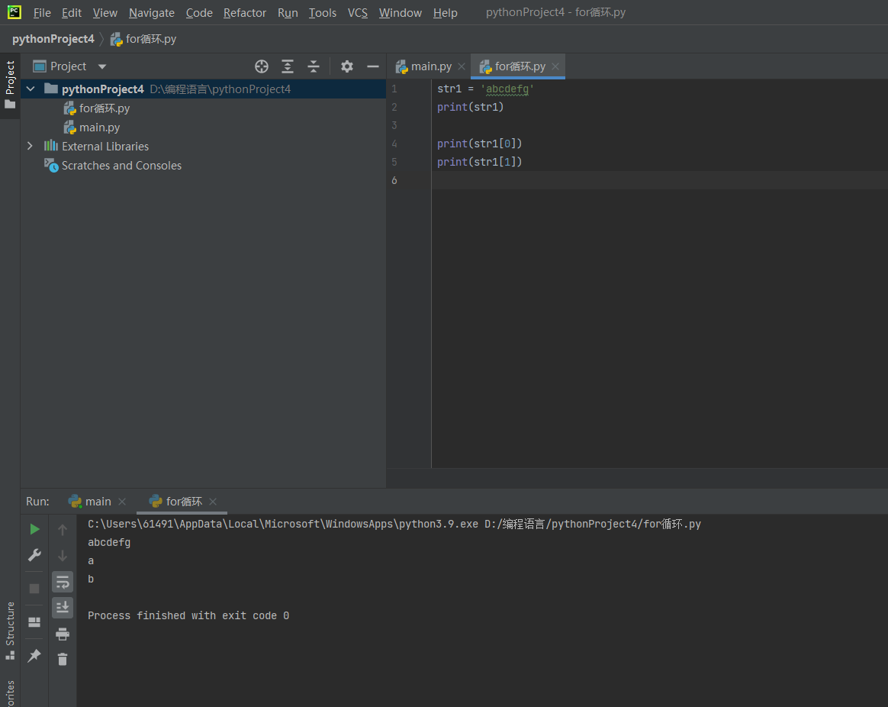Clear console output with trash icon

click(x=63, y=660)
